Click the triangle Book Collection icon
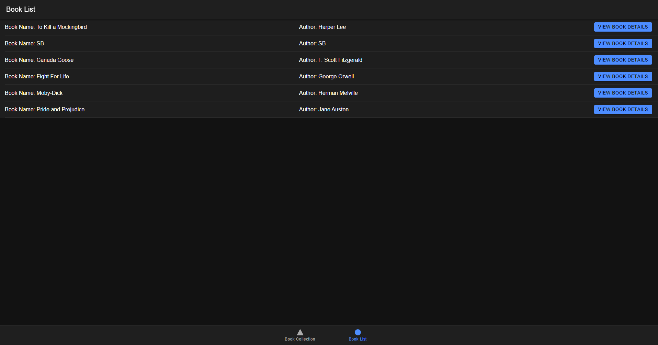The width and height of the screenshot is (658, 345). [x=300, y=332]
